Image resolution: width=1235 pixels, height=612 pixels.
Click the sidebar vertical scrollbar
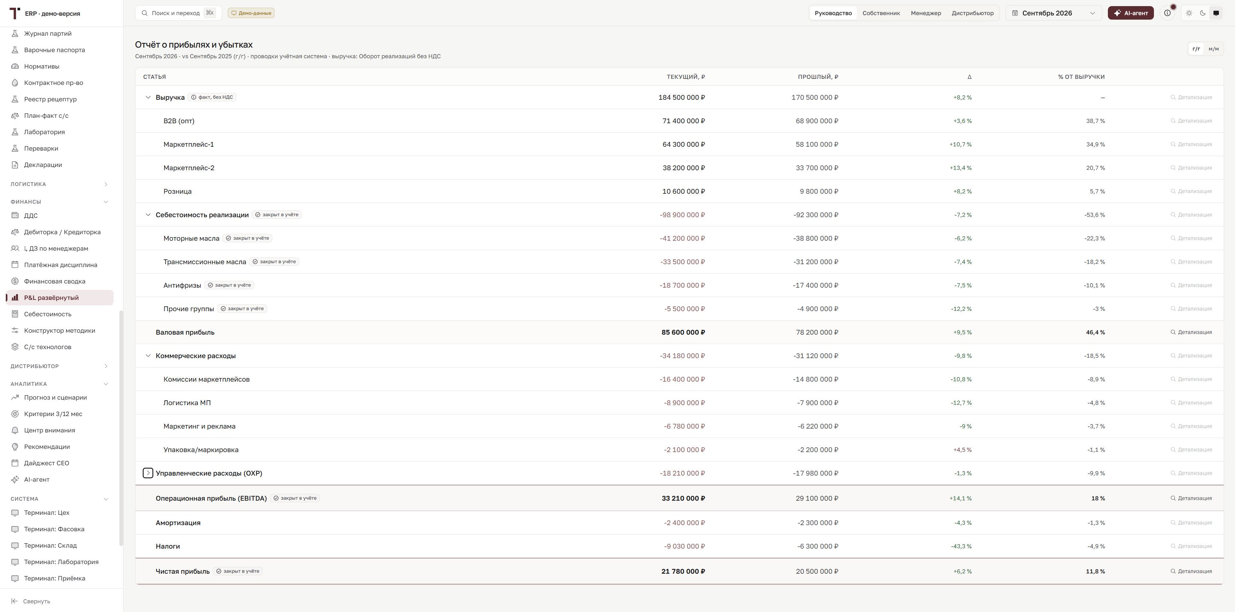click(121, 428)
